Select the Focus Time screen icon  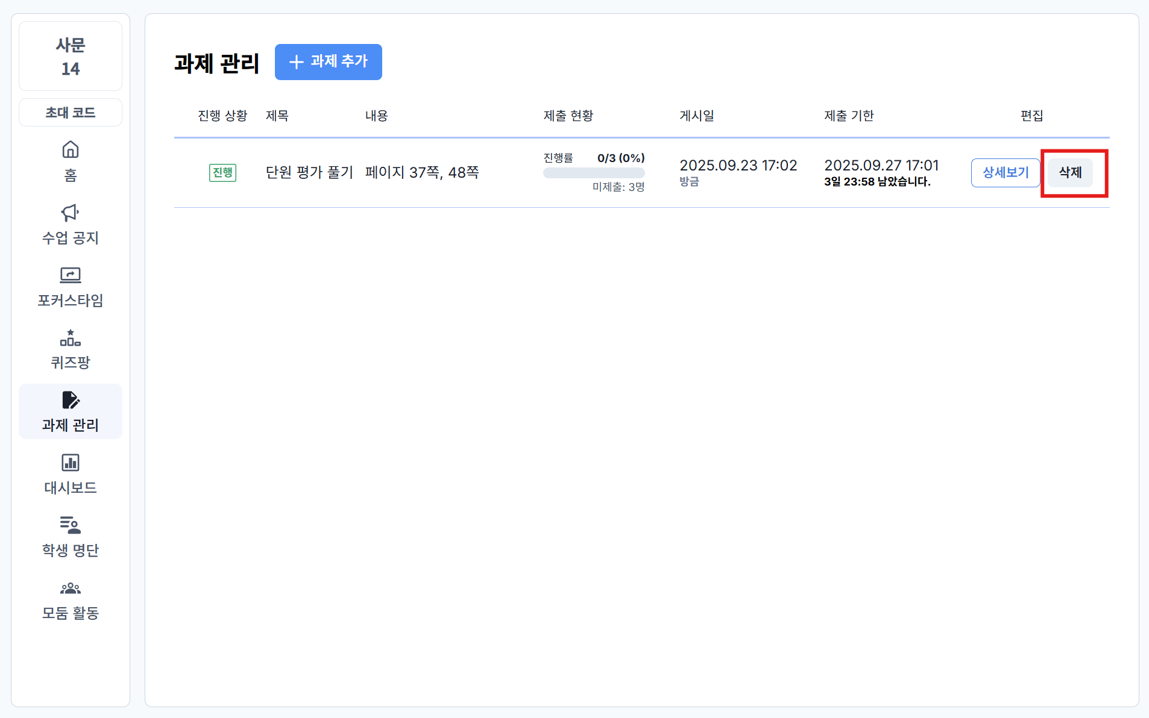(x=71, y=275)
